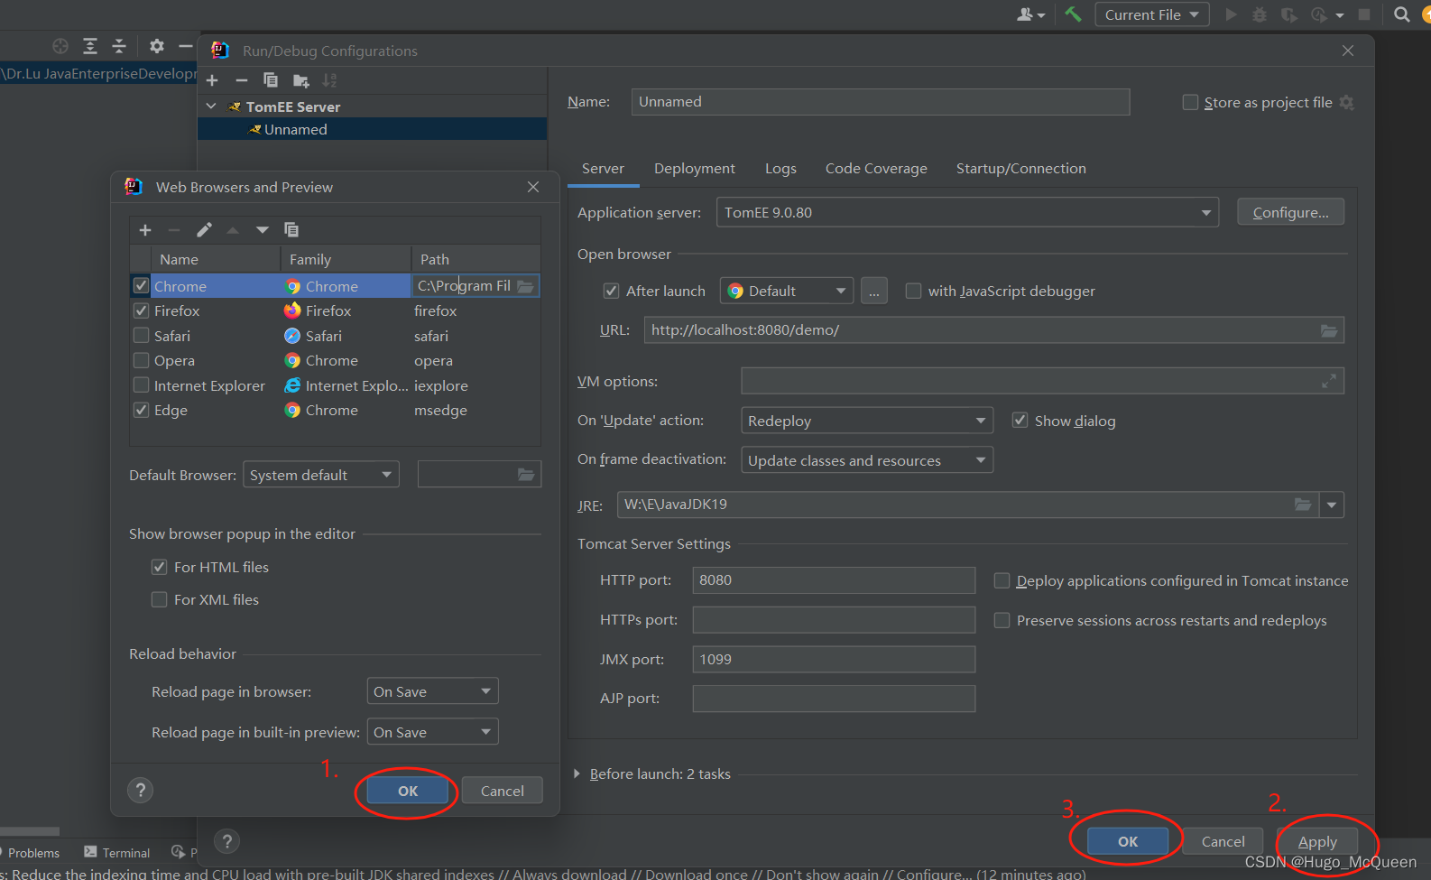Image resolution: width=1431 pixels, height=880 pixels.
Task: Switch to the Server tab
Action: pyautogui.click(x=603, y=169)
